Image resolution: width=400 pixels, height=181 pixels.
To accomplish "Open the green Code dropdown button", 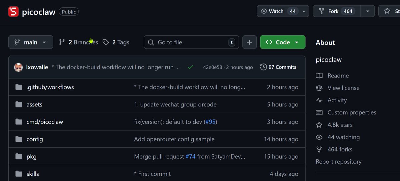I will point(283,42).
